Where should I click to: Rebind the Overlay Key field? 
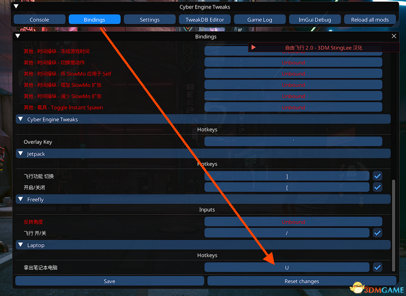(x=293, y=141)
